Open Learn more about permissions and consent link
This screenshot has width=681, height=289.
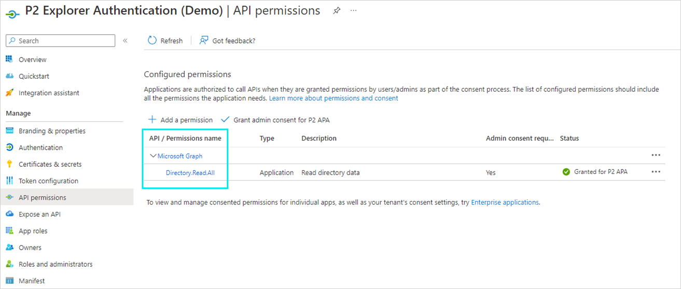(x=333, y=98)
